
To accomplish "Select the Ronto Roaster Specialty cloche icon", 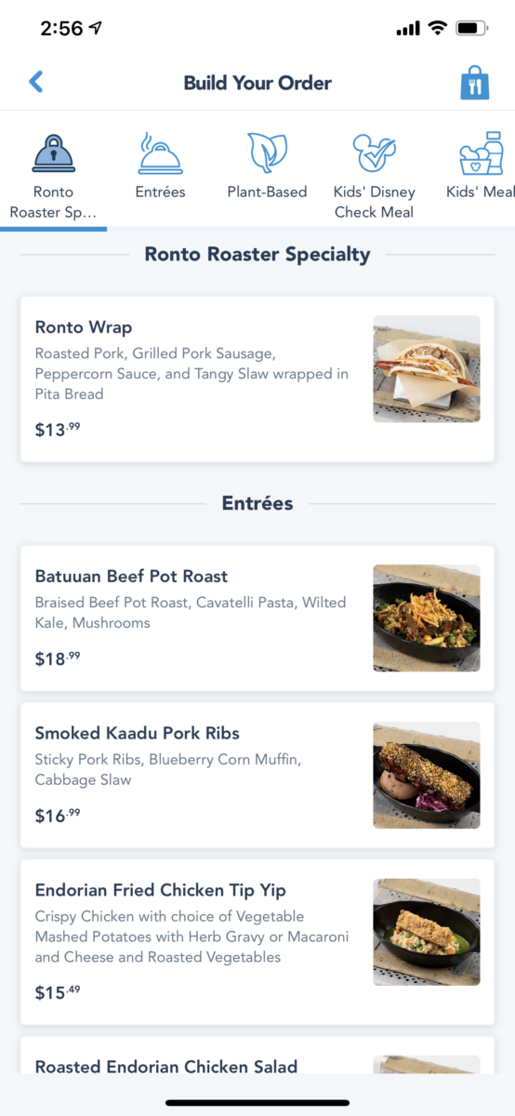I will [54, 153].
